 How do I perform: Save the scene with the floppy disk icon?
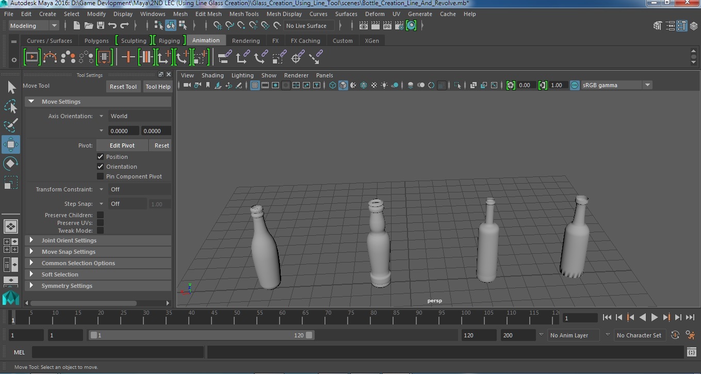pos(101,25)
